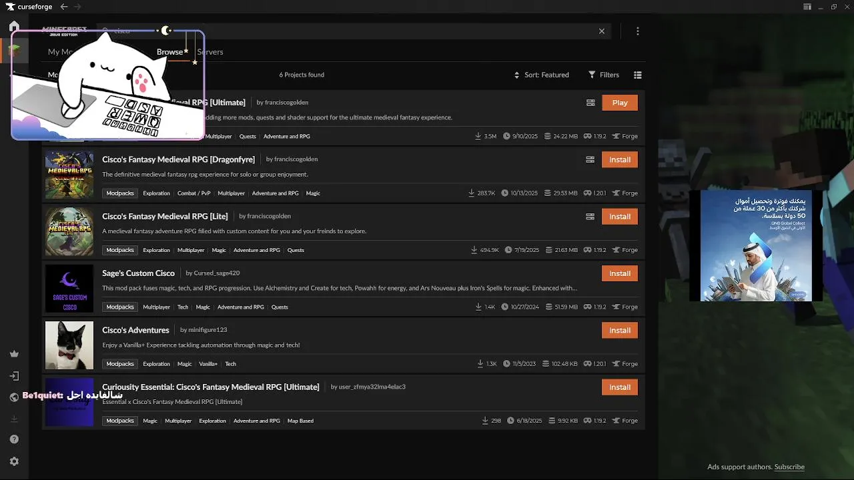Click server pack icon on Ultimate row
854x480 pixels.
590,103
